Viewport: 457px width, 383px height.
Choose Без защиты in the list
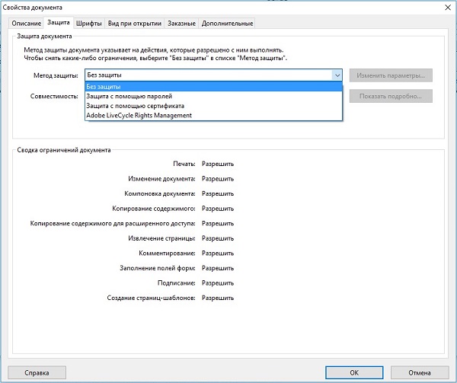pos(213,87)
